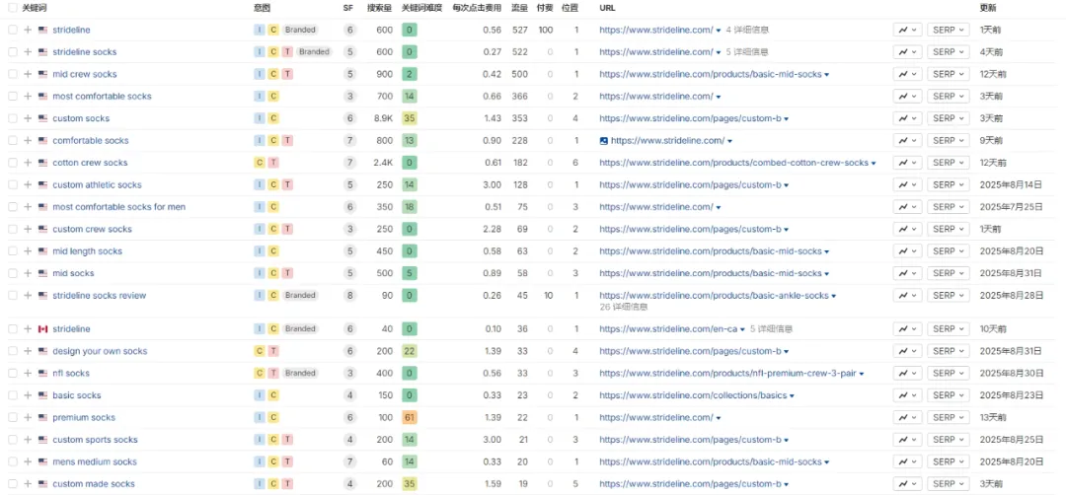Image resolution: width=1066 pixels, height=495 pixels.
Task: Open SERP dropdown for custom socks
Action: click(949, 118)
